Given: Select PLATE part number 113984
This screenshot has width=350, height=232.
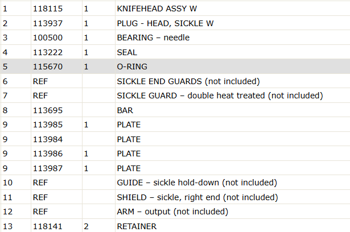Looking at the screenshot, I should 48,139.
